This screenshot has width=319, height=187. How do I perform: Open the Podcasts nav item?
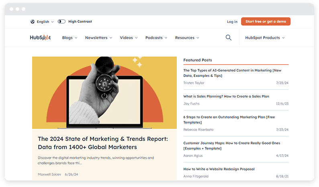pos(154,38)
